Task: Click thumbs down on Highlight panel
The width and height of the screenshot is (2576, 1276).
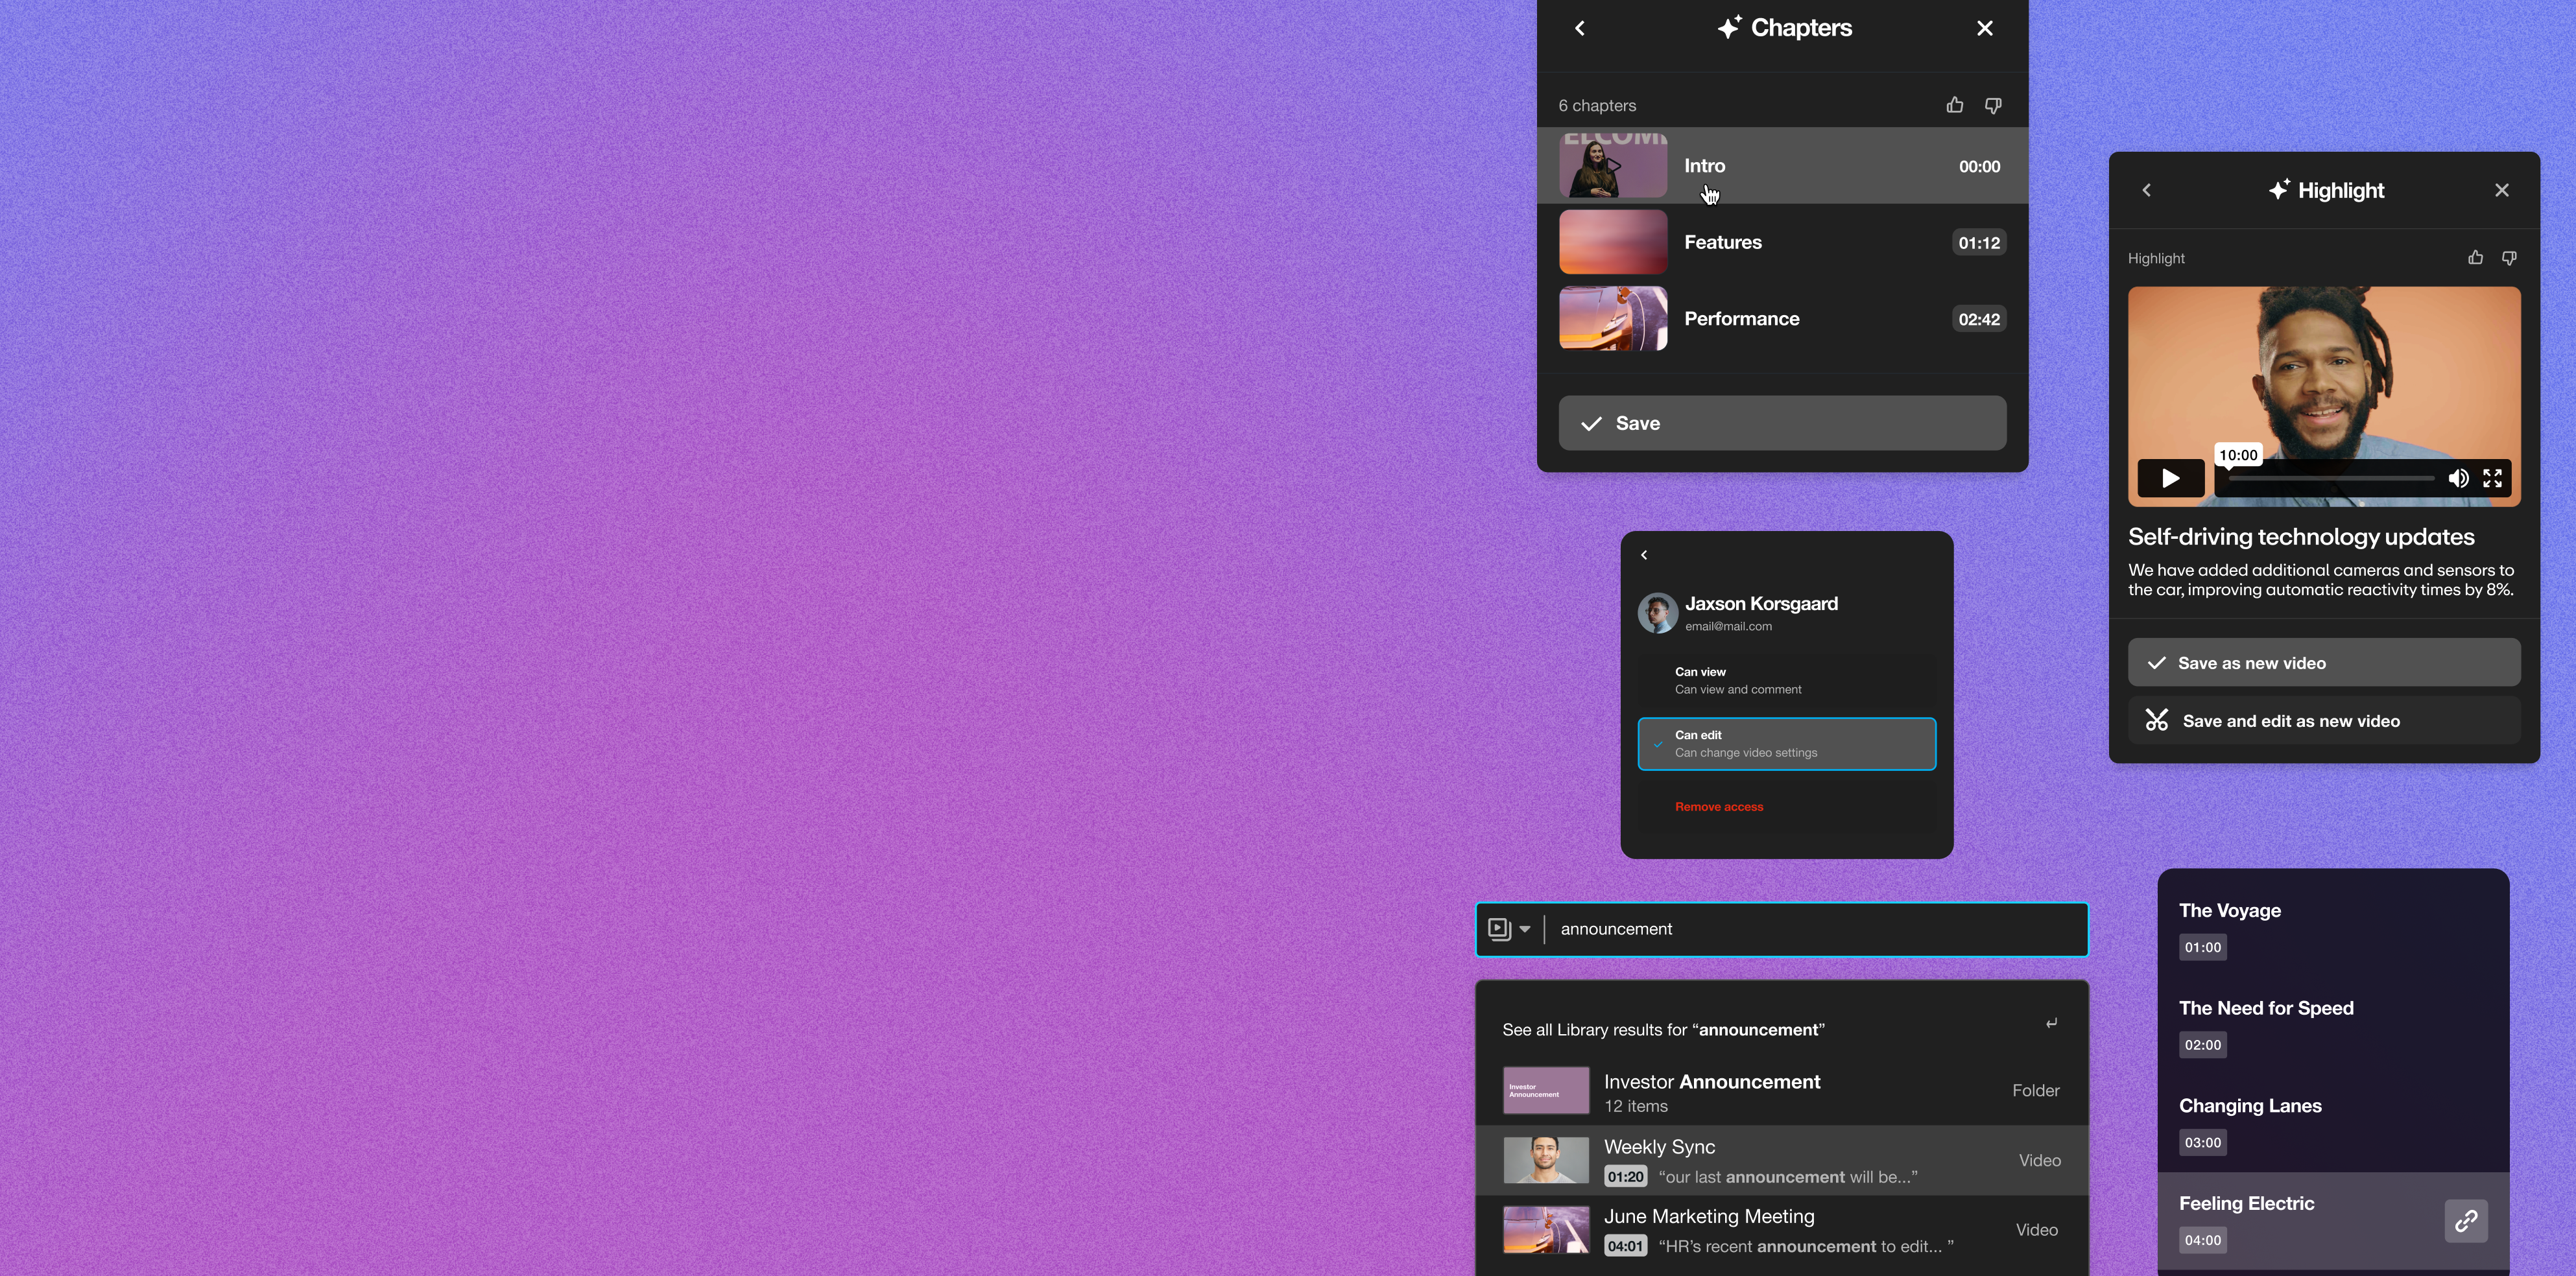Action: (x=2509, y=258)
